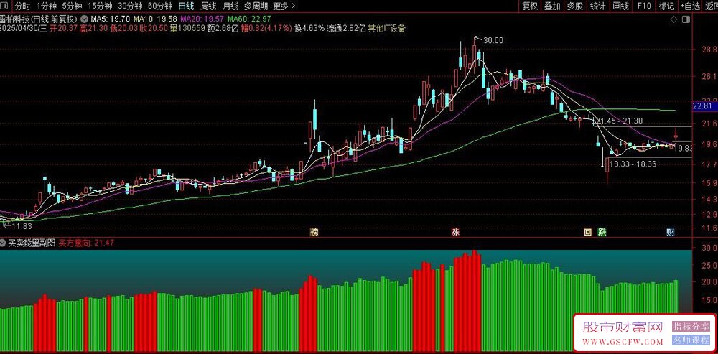Switch to the 日线 daily tab
Screen dimensions: 718x354
186,6
